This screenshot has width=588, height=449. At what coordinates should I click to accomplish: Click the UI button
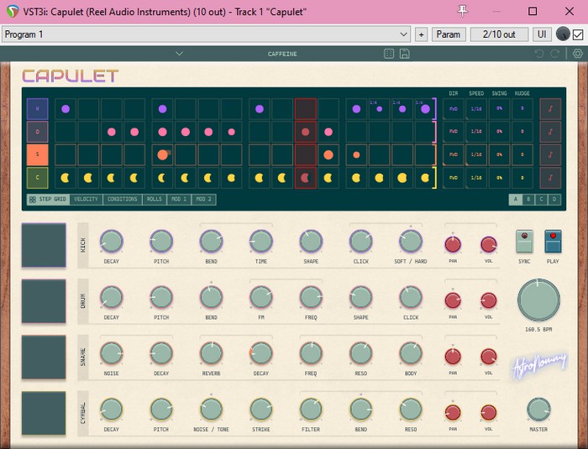pos(542,34)
